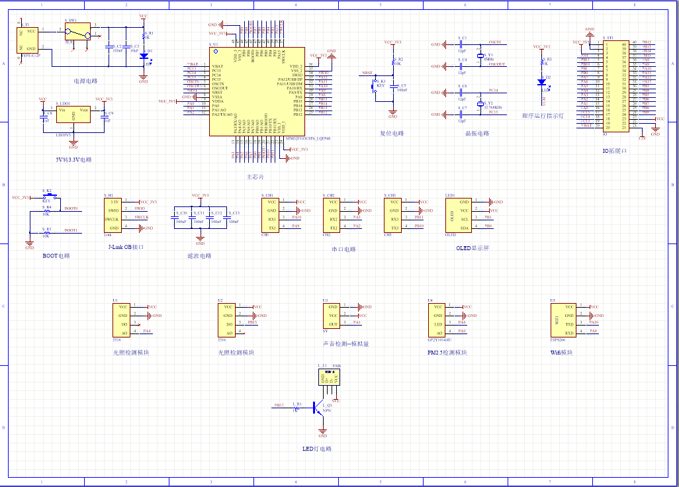Select the S_R2 10K pull-up resistor
Image resolution: width=679 pixels, height=487 pixels.
click(393, 62)
